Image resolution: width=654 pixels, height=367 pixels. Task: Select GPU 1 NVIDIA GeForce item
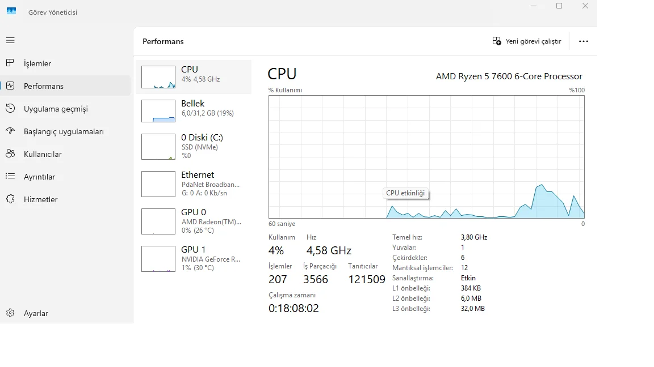194,258
